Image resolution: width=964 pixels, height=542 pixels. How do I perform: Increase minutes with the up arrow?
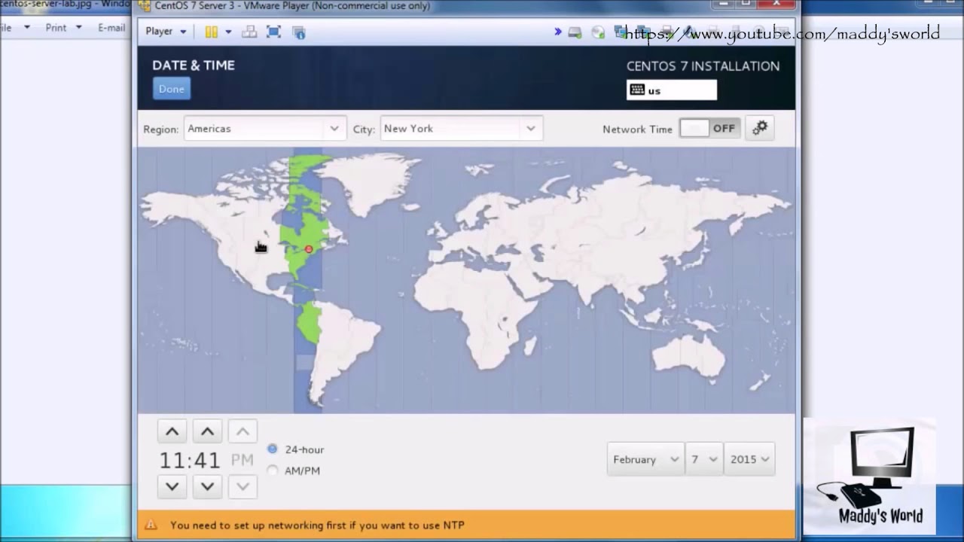coord(207,432)
